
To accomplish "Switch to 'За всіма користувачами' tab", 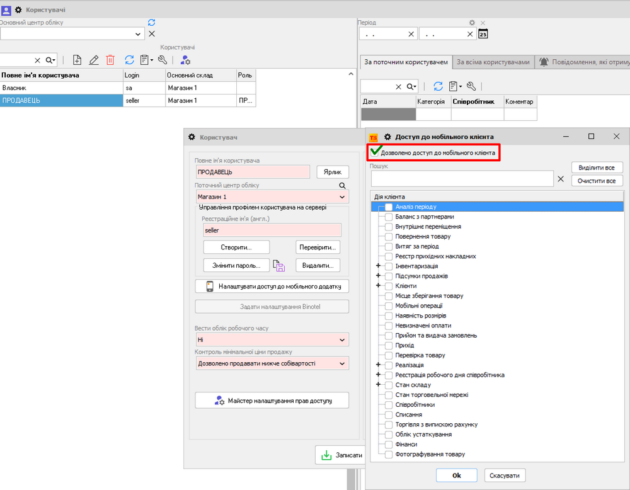I will pyautogui.click(x=493, y=62).
